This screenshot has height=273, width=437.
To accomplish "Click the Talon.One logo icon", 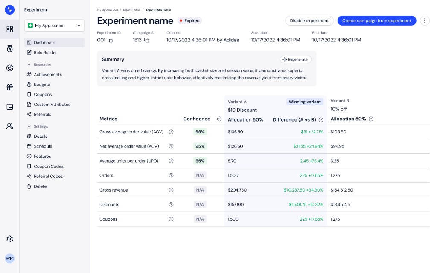I will click(9, 10).
